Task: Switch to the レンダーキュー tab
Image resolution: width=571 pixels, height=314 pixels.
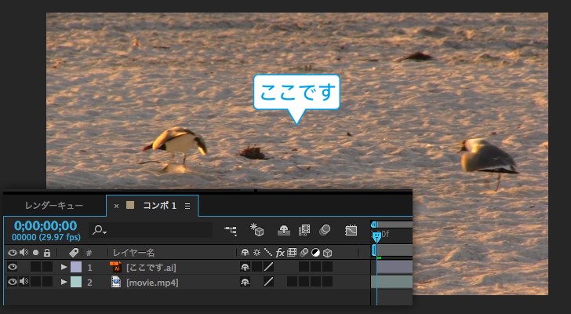Action: tap(53, 206)
